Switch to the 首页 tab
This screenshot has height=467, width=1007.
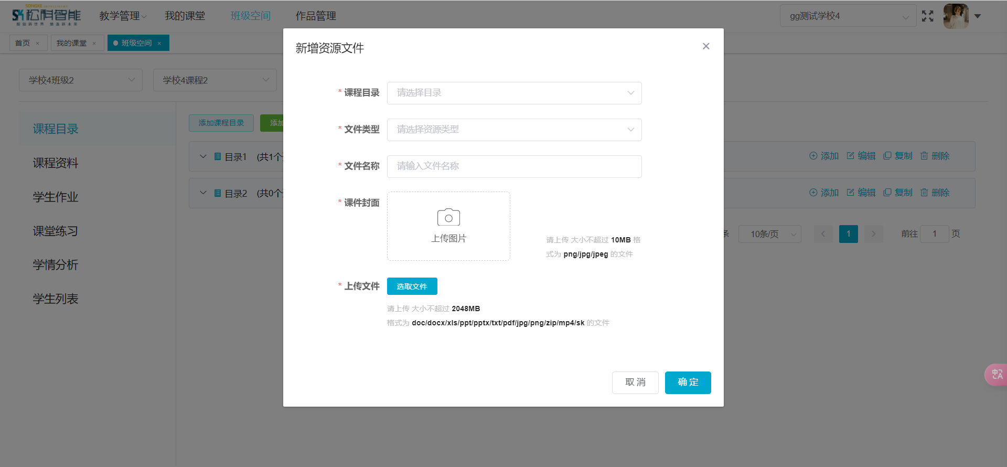(x=23, y=43)
